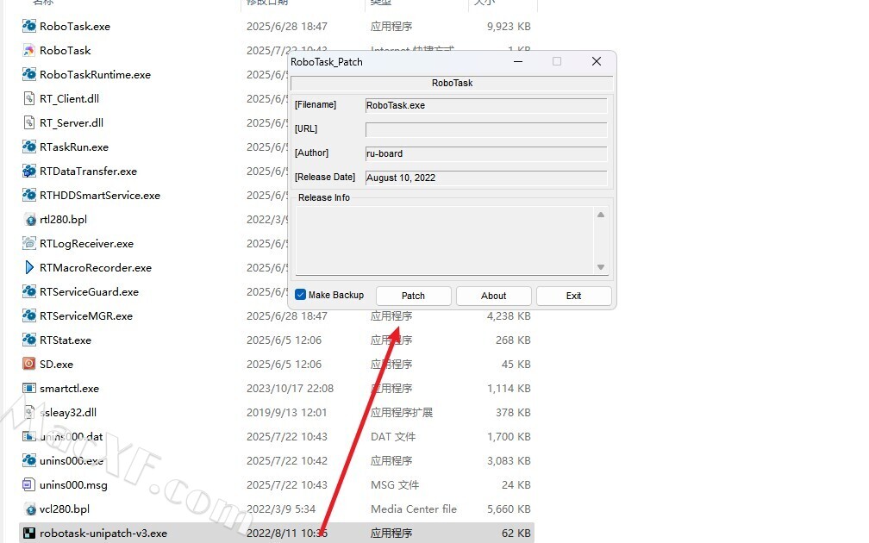Select the RT_Client.dll file name

coord(69,98)
